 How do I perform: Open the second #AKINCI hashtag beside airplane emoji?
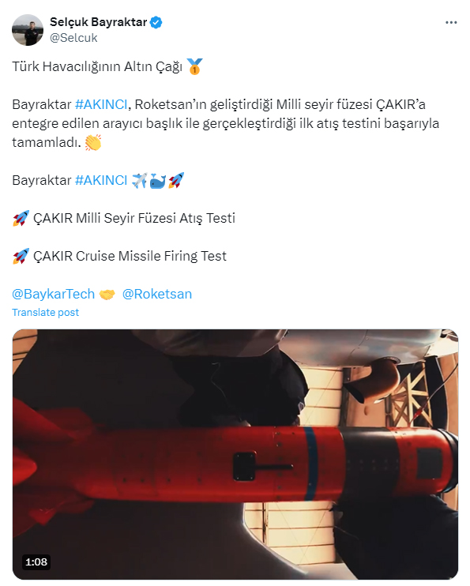point(101,180)
